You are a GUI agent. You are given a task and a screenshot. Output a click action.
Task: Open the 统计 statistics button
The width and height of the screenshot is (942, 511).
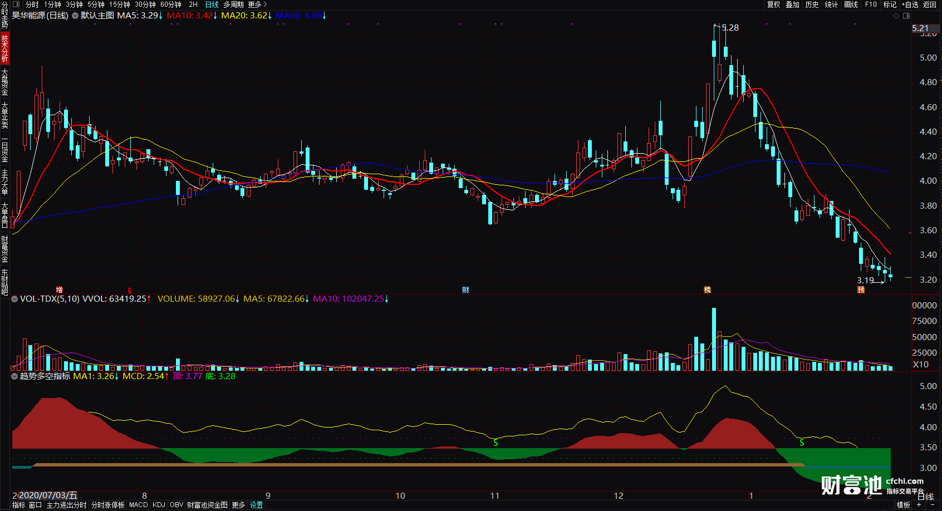tap(831, 4)
